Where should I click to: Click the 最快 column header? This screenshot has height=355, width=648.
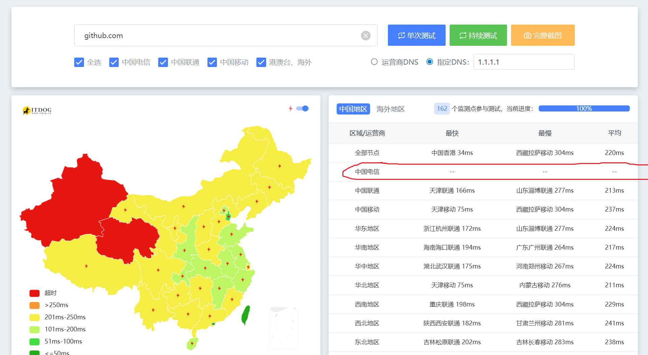click(452, 133)
